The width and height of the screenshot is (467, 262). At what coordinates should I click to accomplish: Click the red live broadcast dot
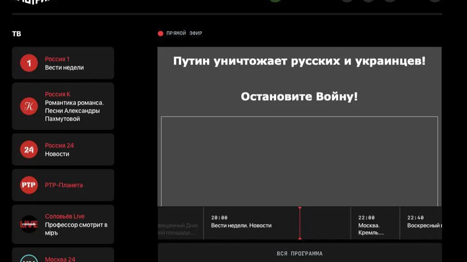(x=161, y=33)
